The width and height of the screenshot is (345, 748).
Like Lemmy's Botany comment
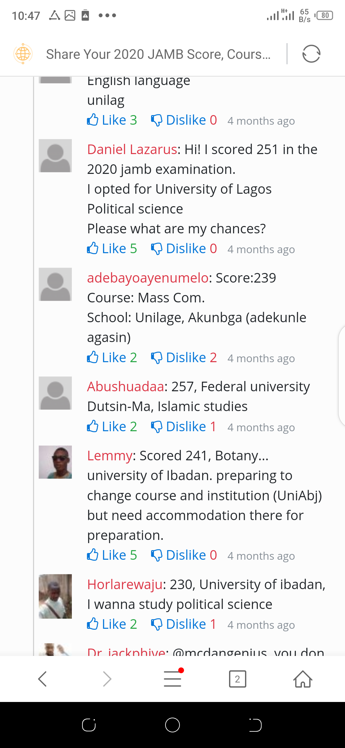coord(112,555)
